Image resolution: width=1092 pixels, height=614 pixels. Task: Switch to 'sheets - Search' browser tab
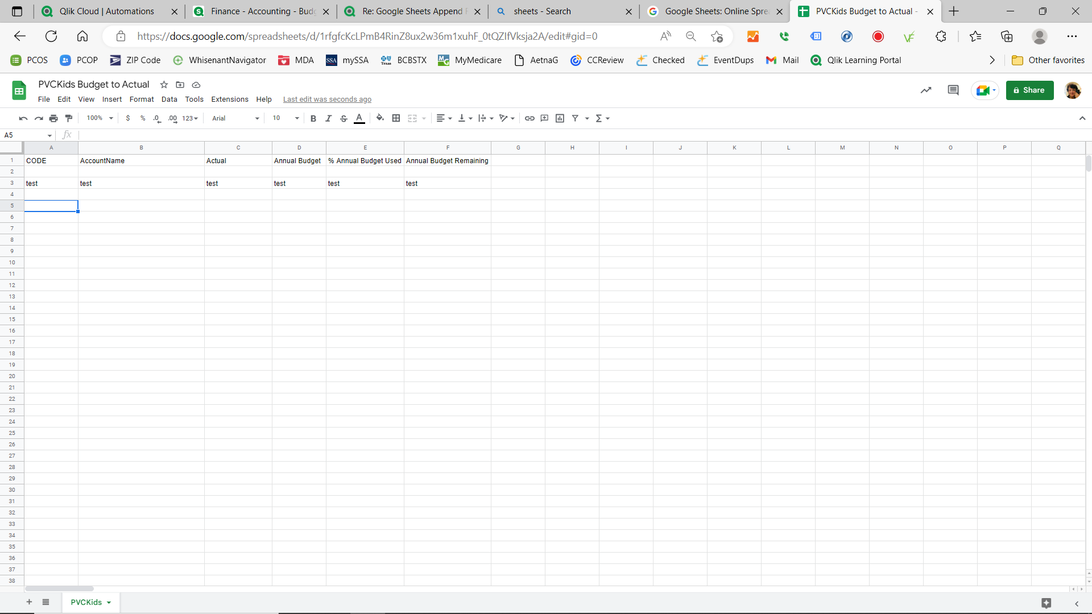point(563,11)
